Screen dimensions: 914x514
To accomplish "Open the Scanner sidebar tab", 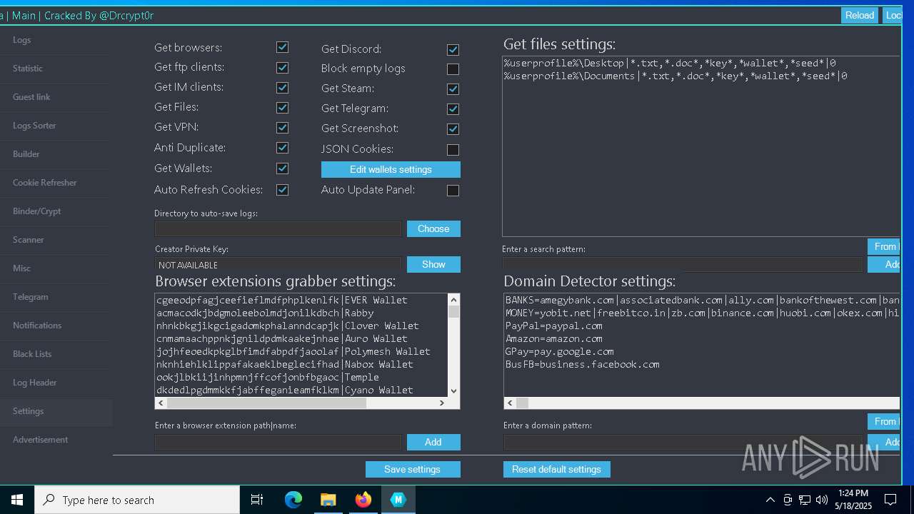I will [56, 240].
